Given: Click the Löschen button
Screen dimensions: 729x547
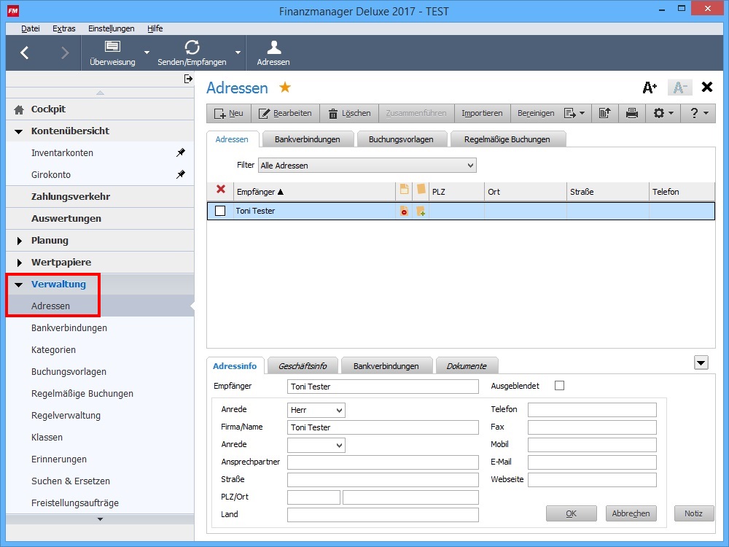Looking at the screenshot, I should point(350,113).
